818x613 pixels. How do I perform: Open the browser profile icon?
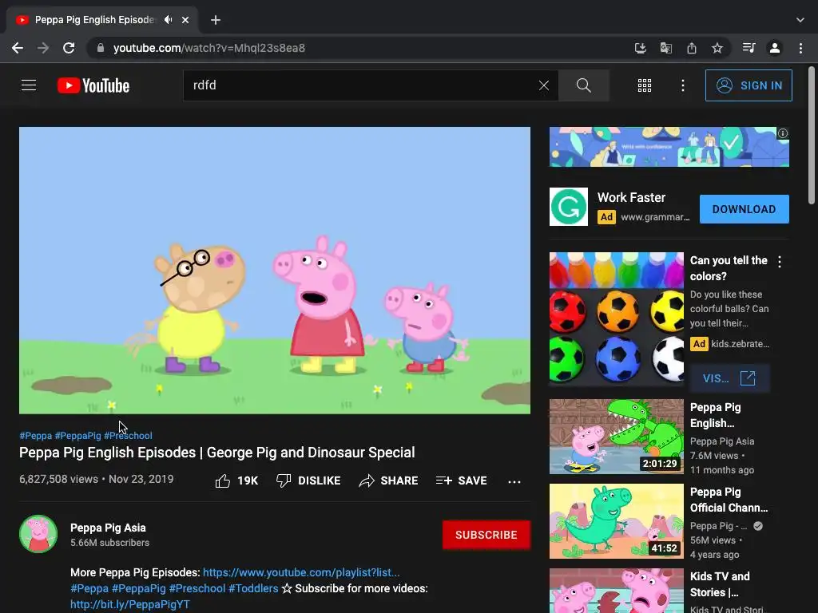point(775,48)
